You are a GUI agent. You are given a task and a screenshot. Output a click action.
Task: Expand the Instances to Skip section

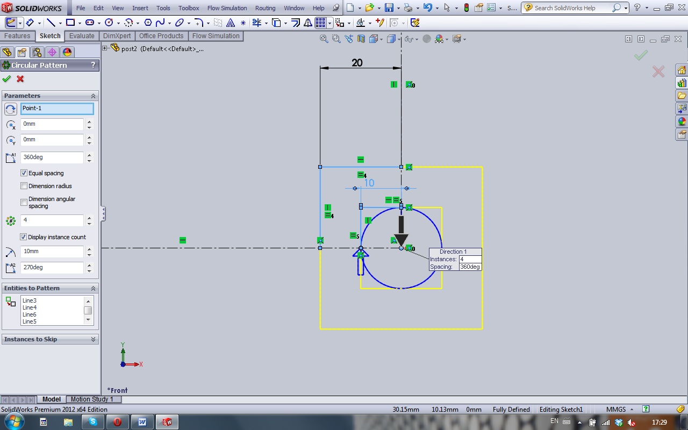93,339
